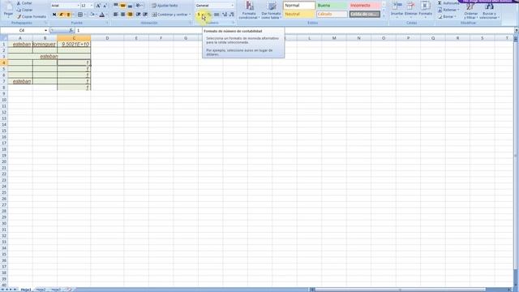Open the General number format dropdown
Image resolution: width=519 pixels, height=292 pixels.
tap(232, 6)
